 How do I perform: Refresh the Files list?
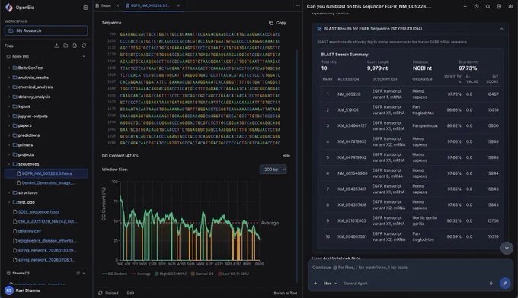[x=84, y=46]
